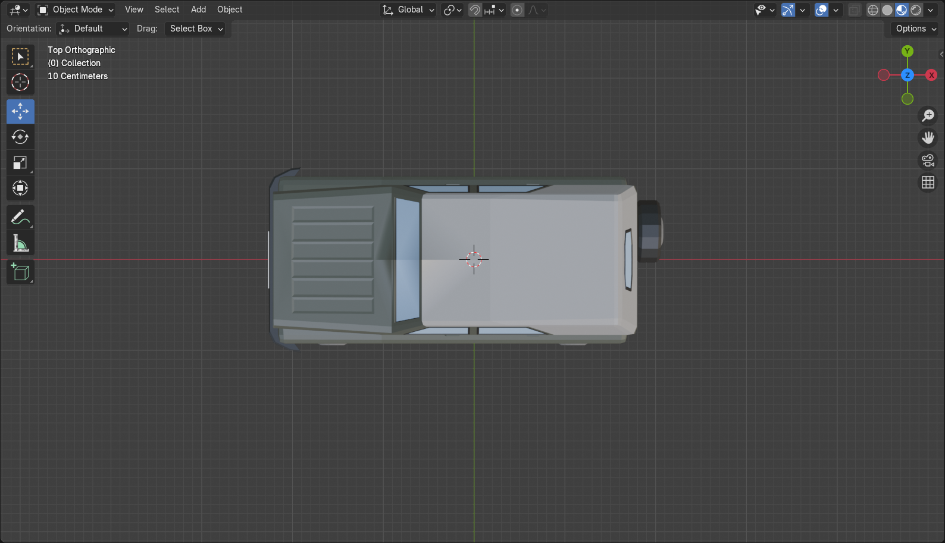Toggle snapping magnet
Image resolution: width=945 pixels, height=543 pixels.
[x=474, y=10]
